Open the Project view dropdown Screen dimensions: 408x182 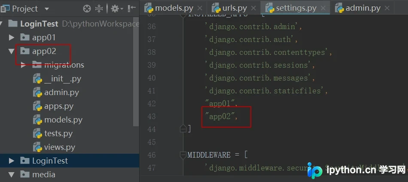click(x=46, y=9)
